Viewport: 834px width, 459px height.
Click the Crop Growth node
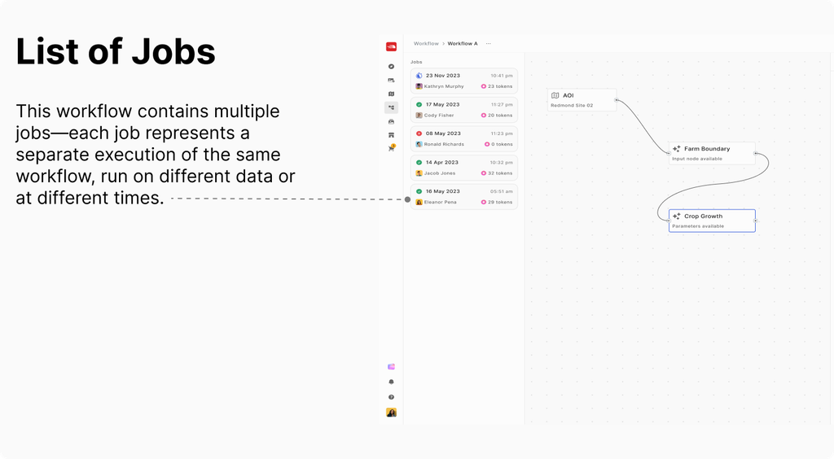click(712, 221)
